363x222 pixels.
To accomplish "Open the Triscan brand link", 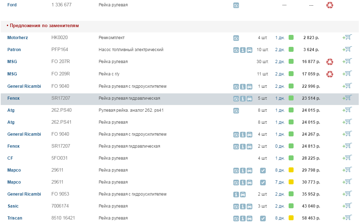I will [15, 218].
